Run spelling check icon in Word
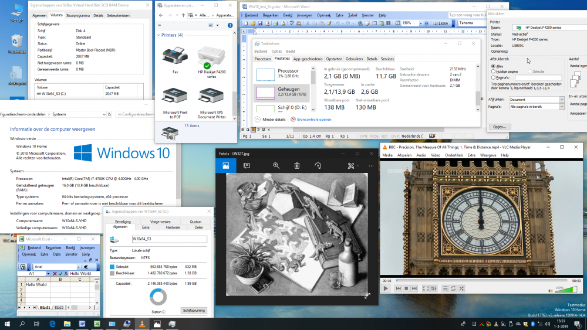The height and width of the screenshot is (330, 587). pyautogui.click(x=292, y=23)
